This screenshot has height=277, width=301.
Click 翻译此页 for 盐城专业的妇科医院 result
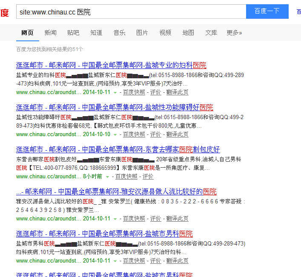pyautogui.click(x=177, y=92)
